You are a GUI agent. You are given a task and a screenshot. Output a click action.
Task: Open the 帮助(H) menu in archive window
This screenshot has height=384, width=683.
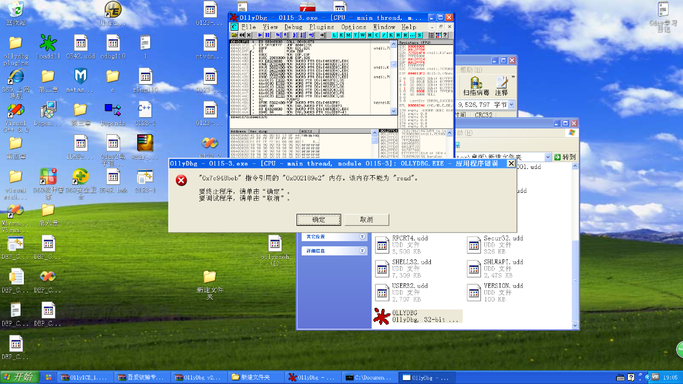point(471,69)
